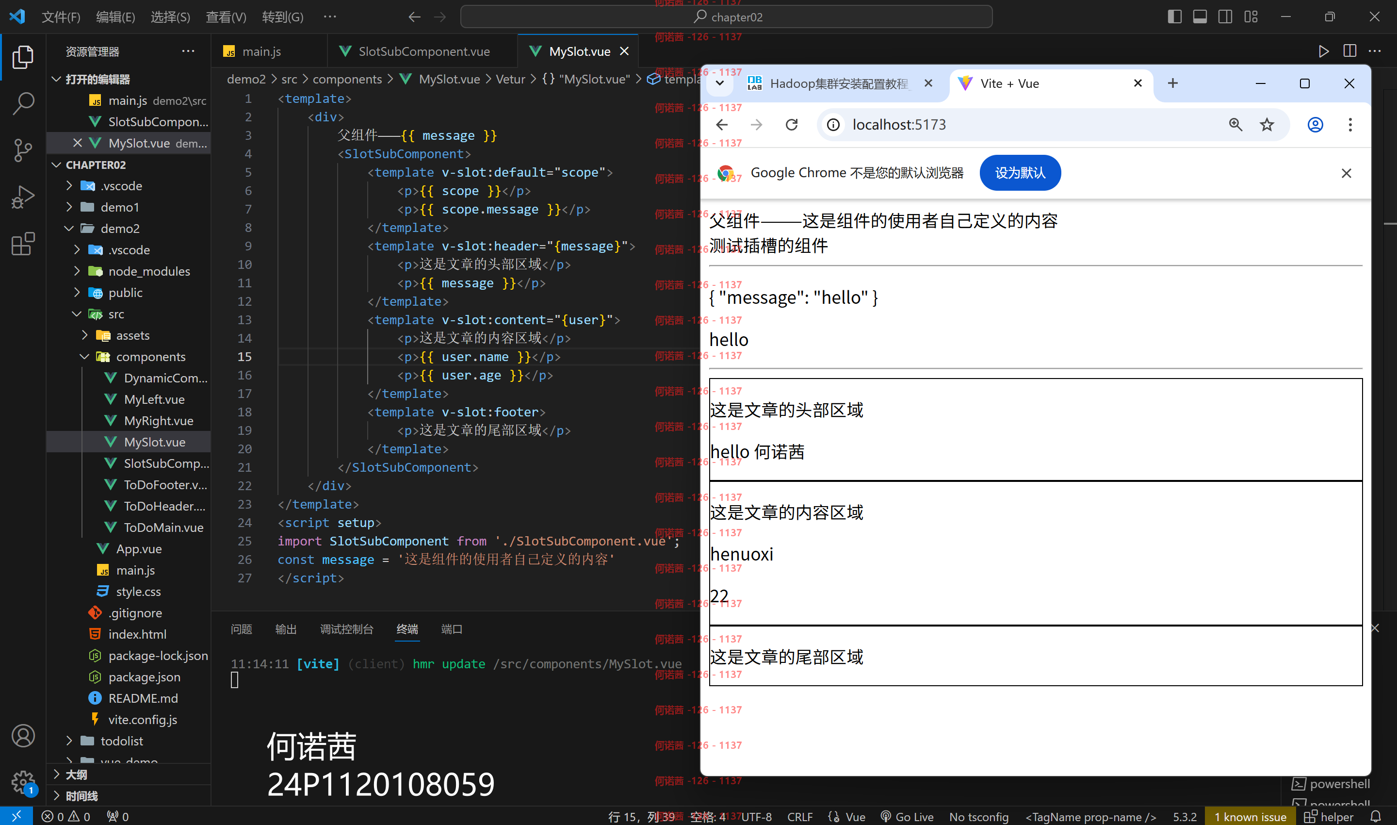Click Chrome back arrow button
This screenshot has height=825, width=1397.
(722, 125)
